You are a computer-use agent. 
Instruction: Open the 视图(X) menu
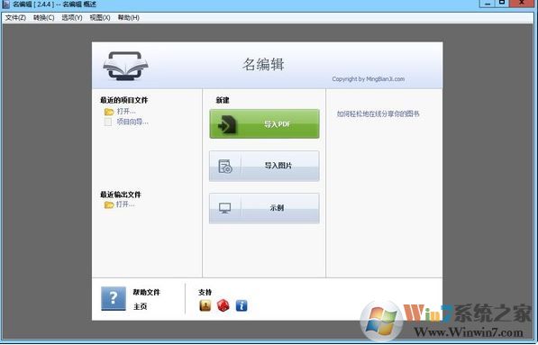100,17
